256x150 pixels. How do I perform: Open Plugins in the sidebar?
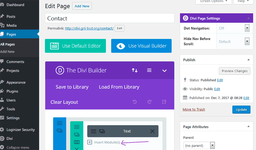pyautogui.click(x=12, y=91)
